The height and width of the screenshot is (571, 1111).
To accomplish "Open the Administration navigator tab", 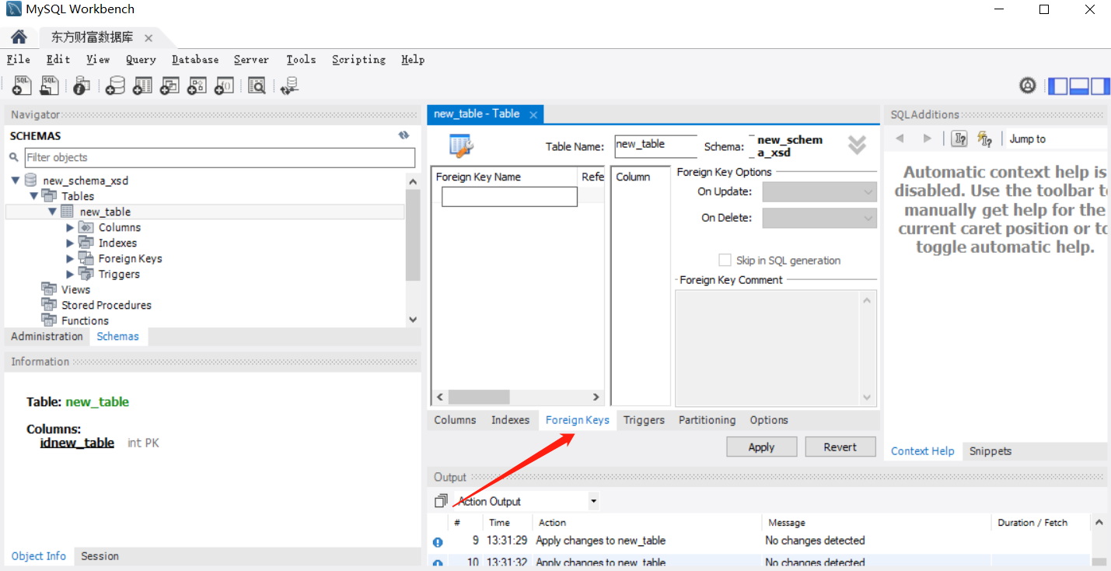I will coord(47,336).
